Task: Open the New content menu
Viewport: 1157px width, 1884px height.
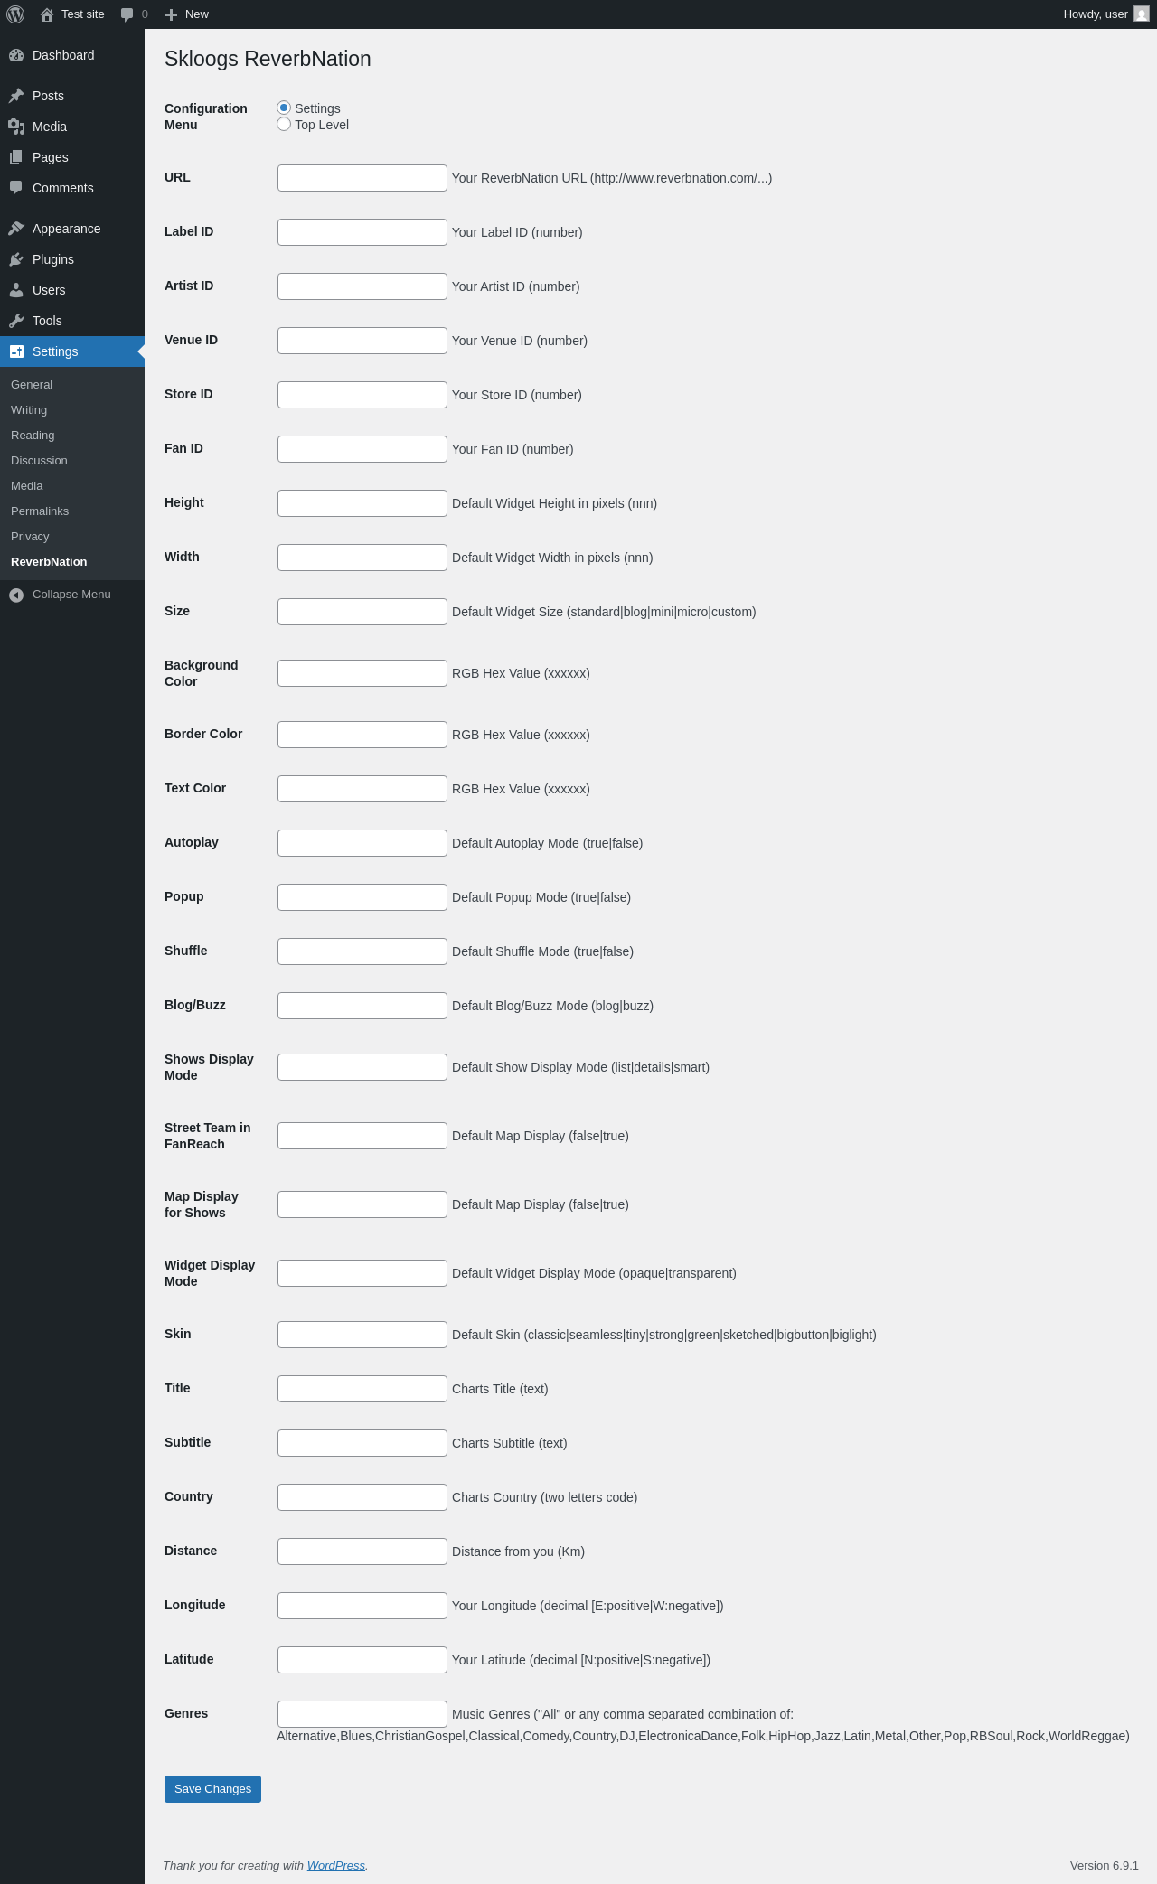Action: click(187, 14)
